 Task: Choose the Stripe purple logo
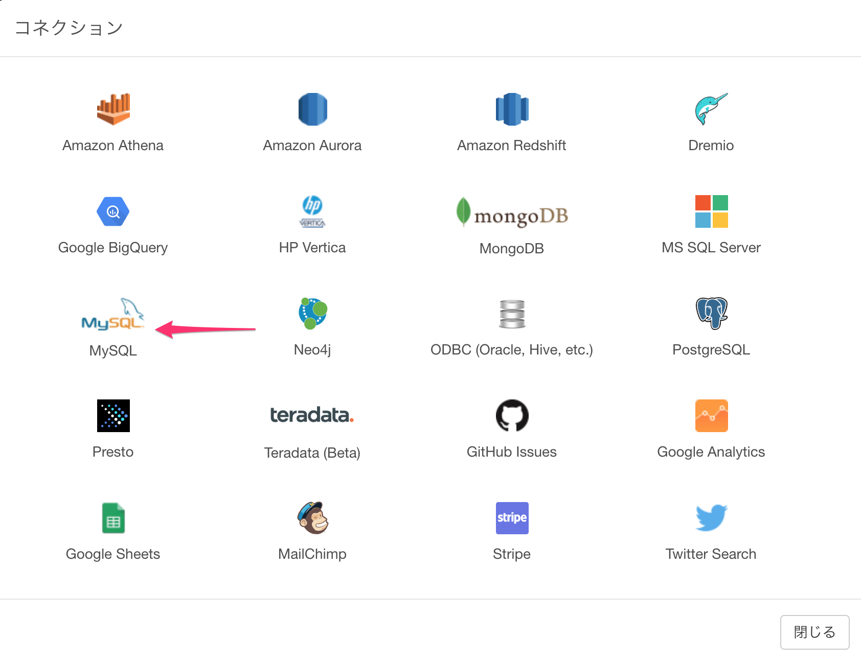(x=512, y=517)
